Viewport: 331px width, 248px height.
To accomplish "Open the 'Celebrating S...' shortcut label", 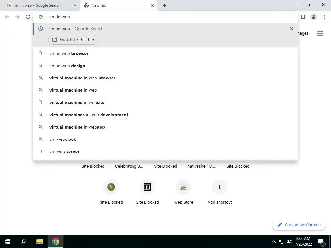I will 129,166.
